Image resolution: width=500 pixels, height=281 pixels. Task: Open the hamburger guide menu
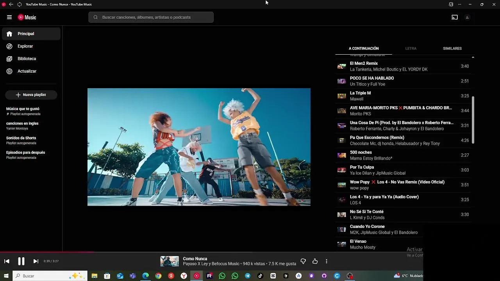coord(9,17)
